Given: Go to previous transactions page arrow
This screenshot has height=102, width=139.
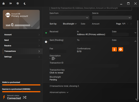Looking at the screenshot, I should (x=128, y=24).
